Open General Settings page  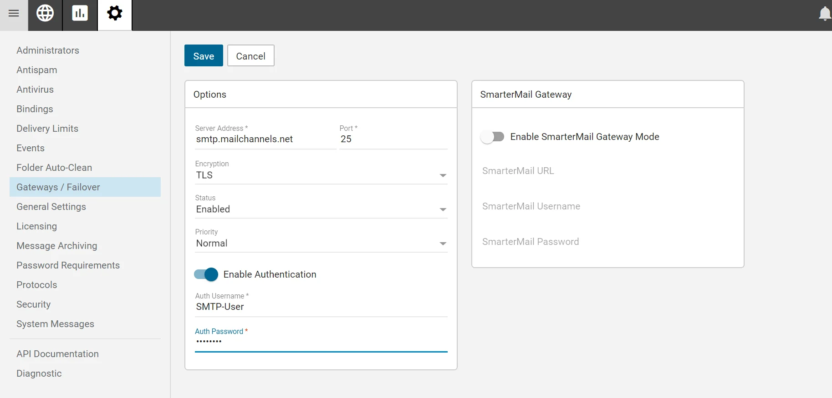point(51,207)
